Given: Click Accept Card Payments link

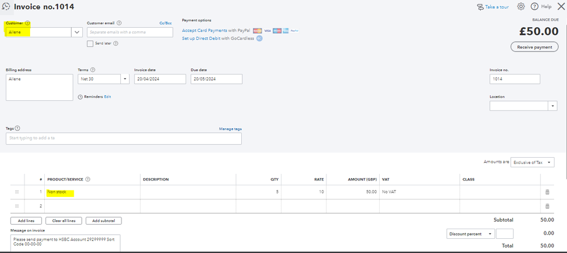Looking at the screenshot, I should click(205, 31).
